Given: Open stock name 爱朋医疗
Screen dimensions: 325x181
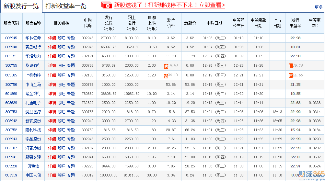Looking at the screenshot, I should tap(33, 112).
